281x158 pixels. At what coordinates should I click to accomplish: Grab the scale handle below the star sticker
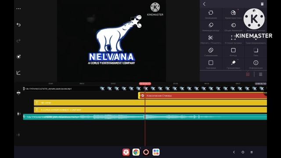[x=139, y=26]
